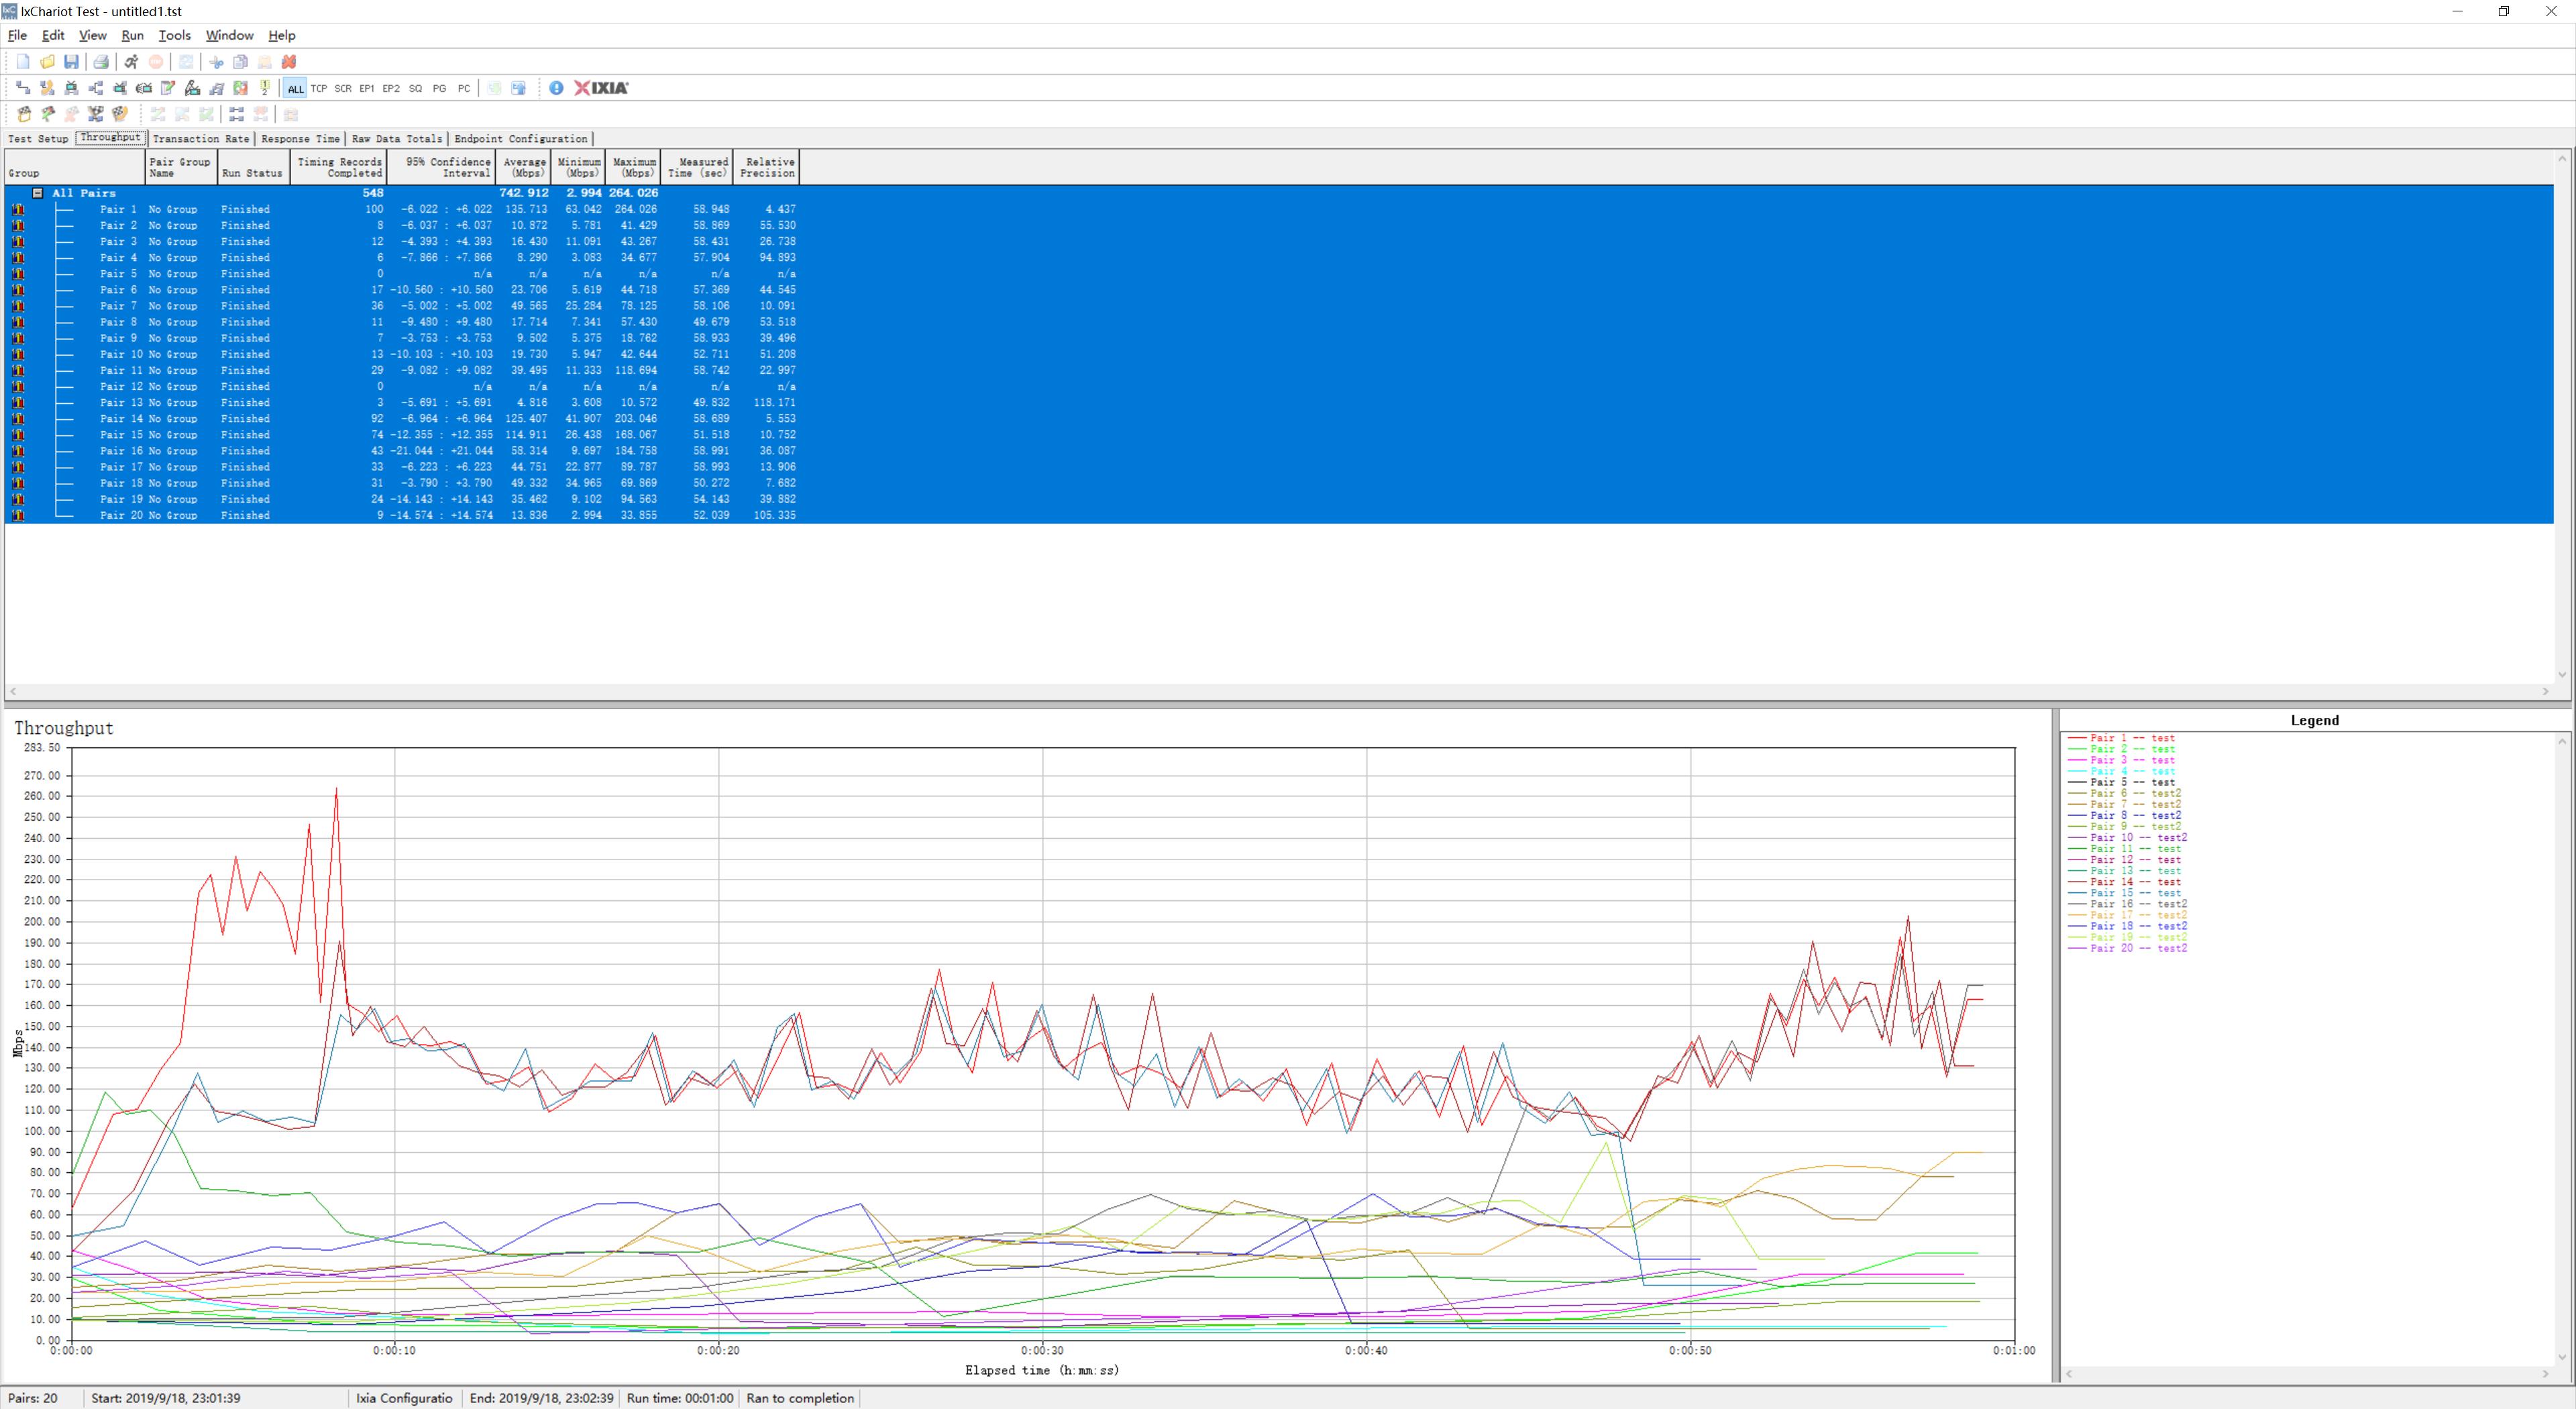Click the Add pair icon
Viewport: 2576px width, 1409px height.
23,88
